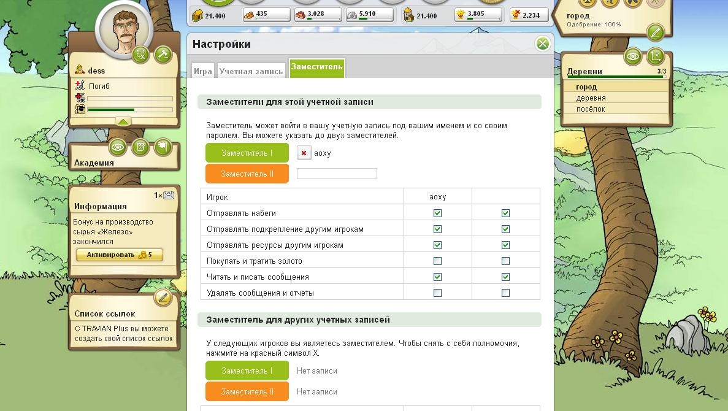The image size is (728, 411).
Task: Click pencil icon to rename village город
Action: tap(655, 32)
